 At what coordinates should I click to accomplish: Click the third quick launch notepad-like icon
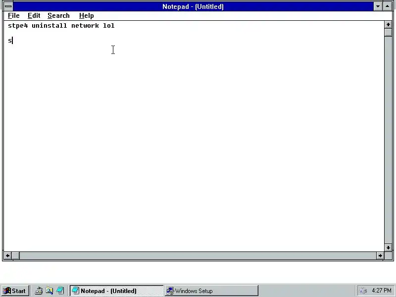click(x=60, y=291)
